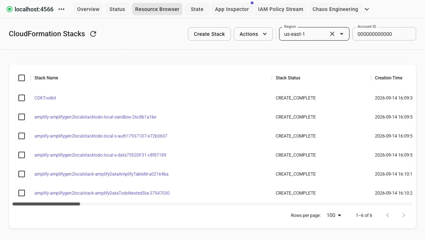Viewport: 425px width, 240px height.
Task: Click the 2026-09-14 16:10:2 creation time cell
Action: 393,193
